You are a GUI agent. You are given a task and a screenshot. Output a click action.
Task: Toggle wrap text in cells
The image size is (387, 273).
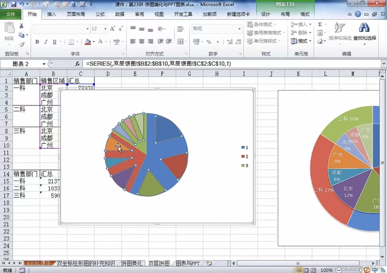(x=180, y=29)
